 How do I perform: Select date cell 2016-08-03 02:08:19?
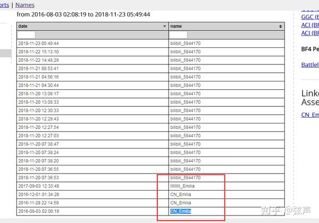point(93,211)
